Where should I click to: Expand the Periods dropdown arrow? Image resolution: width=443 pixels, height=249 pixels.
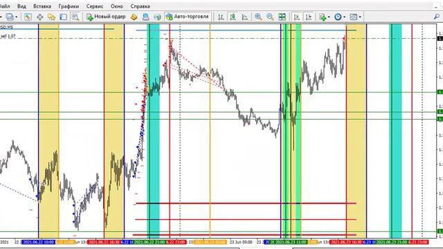tap(345, 17)
